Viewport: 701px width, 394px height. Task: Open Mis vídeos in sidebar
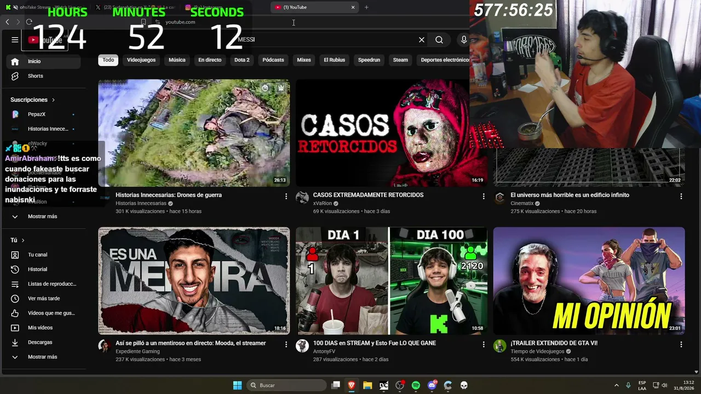(x=44, y=328)
